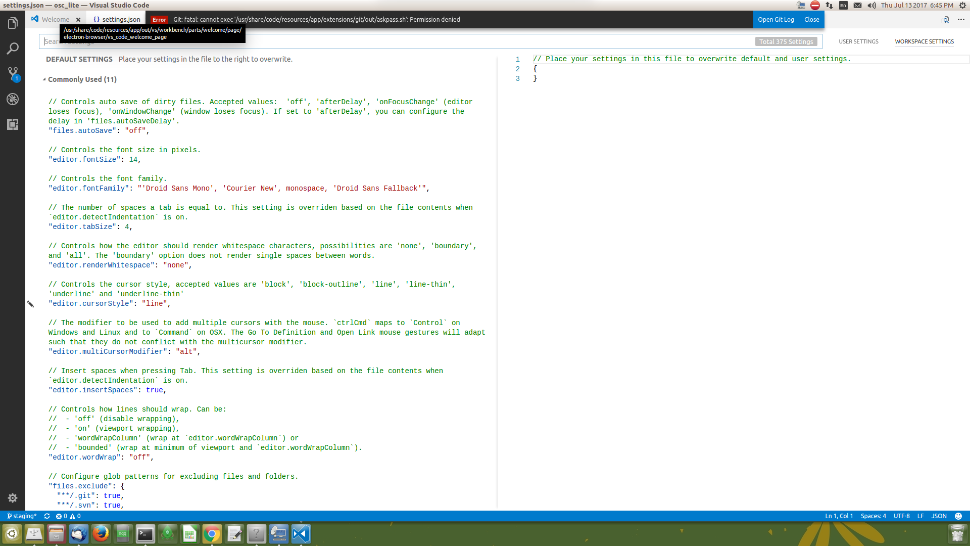Viewport: 970px width, 546px height.
Task: Open the staging branch picker
Action: coord(22,516)
